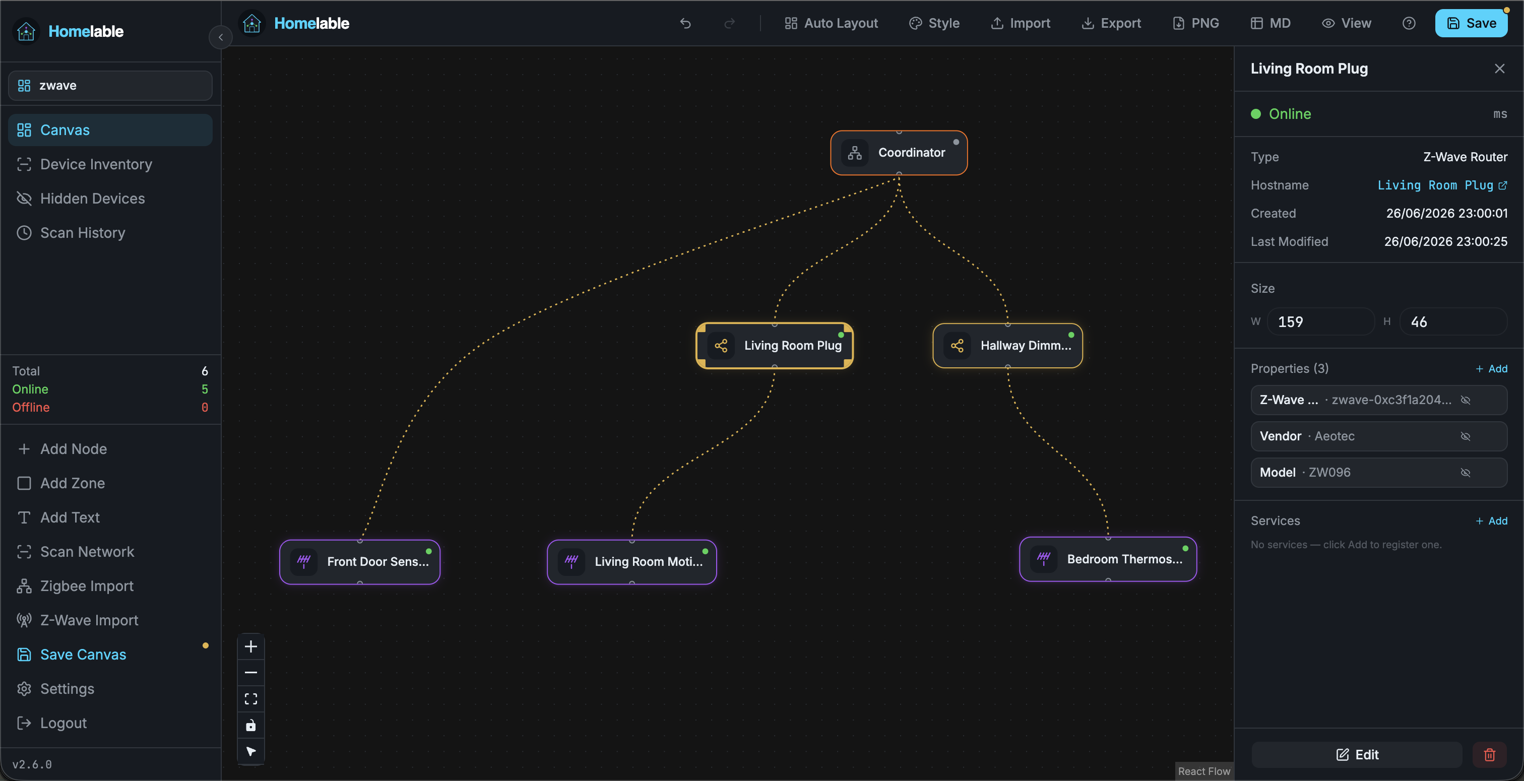Add a new property
This screenshot has width=1524, height=781.
click(1491, 369)
